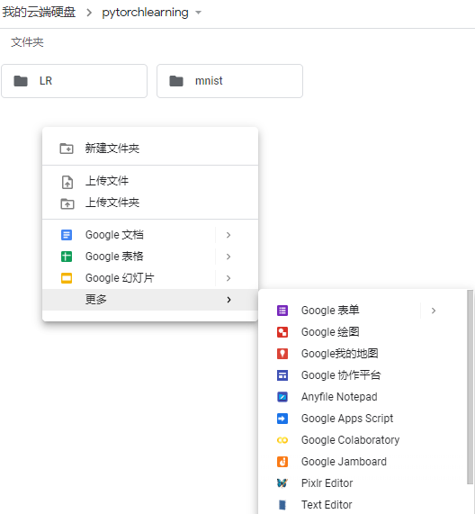Go to 我的云端硬盘 breadcrumb

pos(39,13)
